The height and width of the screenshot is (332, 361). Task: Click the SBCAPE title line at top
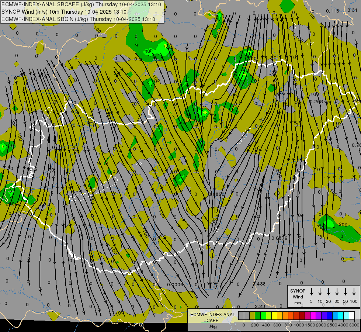pos(81,4)
